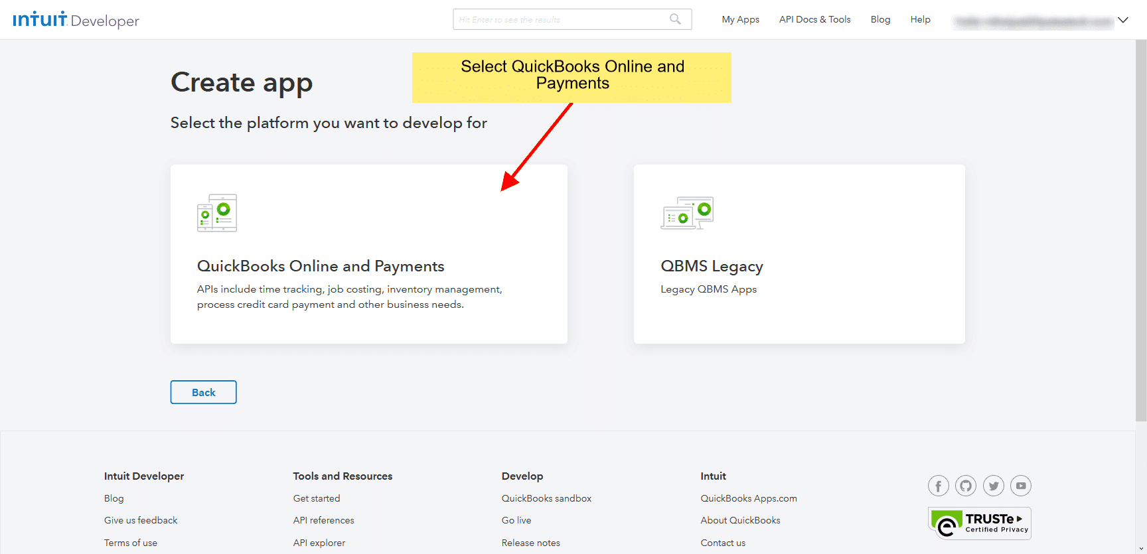Open the Help menu item
Screen dimensions: 1147x554
coord(920,20)
